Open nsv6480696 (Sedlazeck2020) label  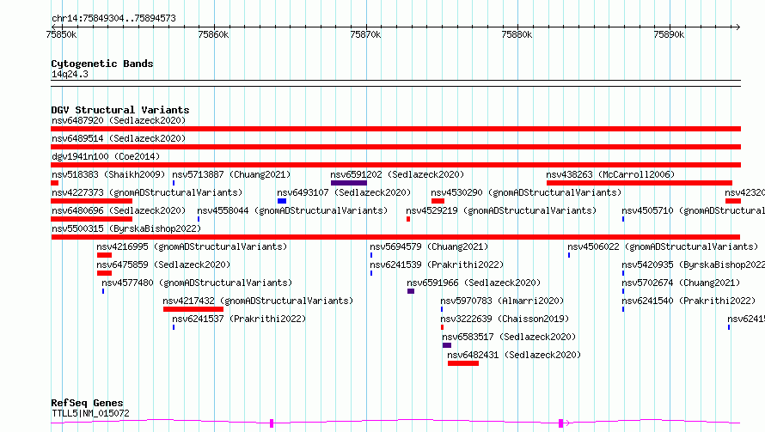pos(119,210)
